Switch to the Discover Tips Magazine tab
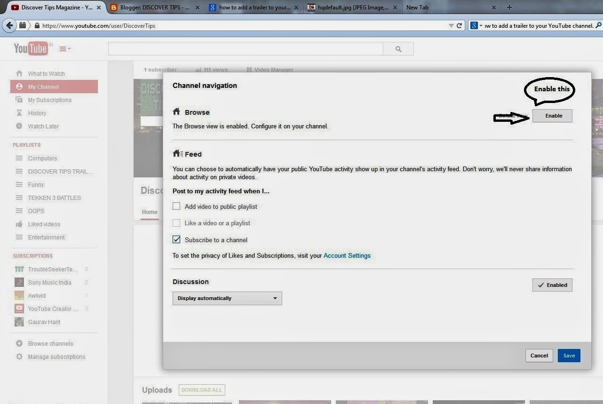 click(x=56, y=8)
